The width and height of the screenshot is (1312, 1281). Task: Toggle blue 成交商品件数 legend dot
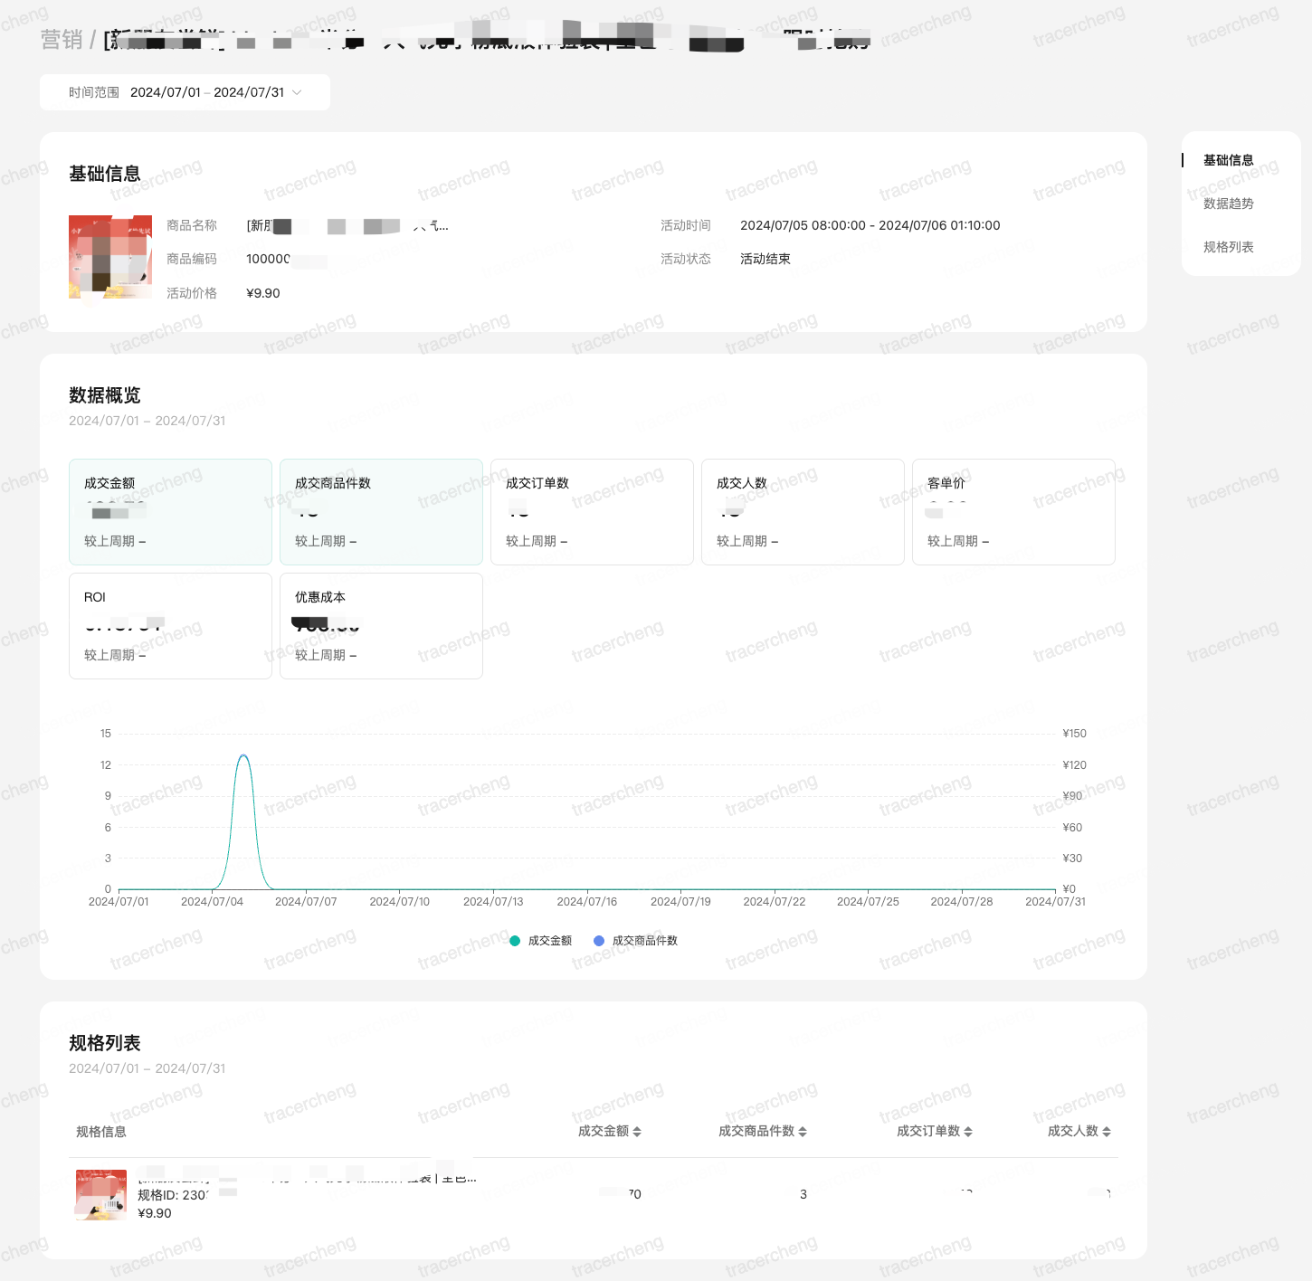(598, 941)
